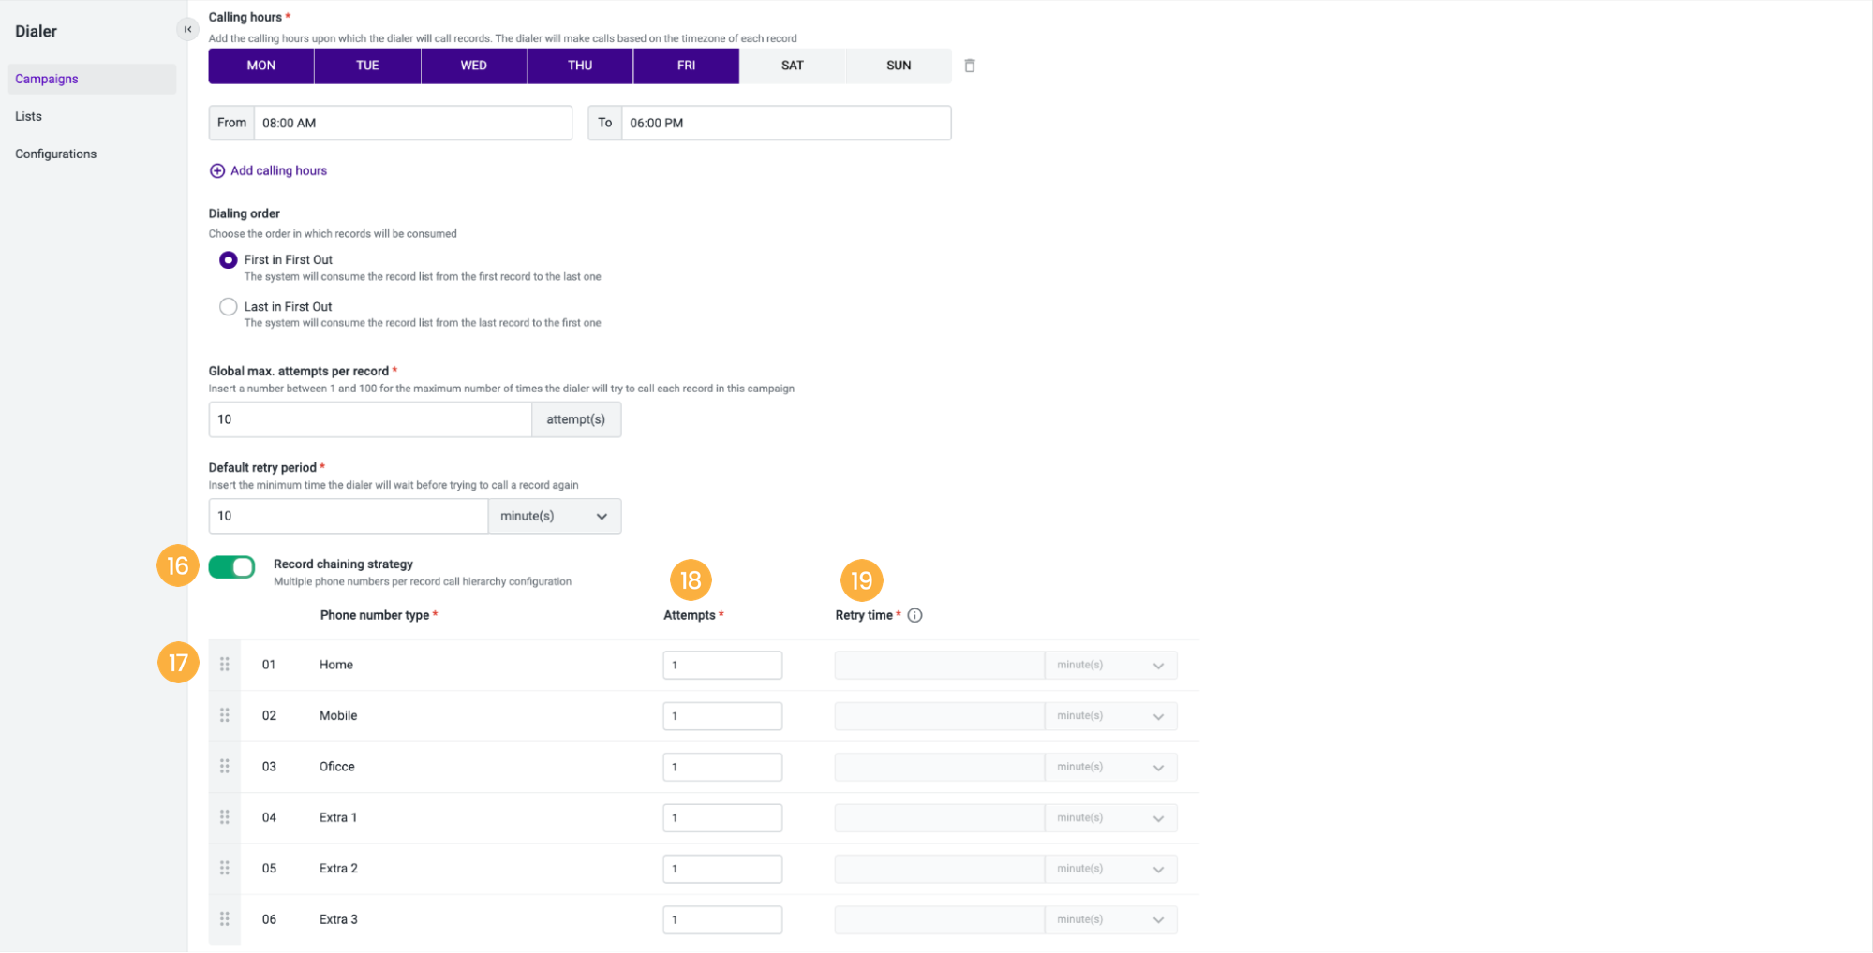Screen dimensions: 1873x953
Task: Collapse the Dialer sidebar panel
Action: [187, 29]
